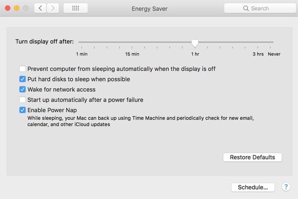Image resolution: width=298 pixels, height=199 pixels.
Task: Close the Energy Saver window
Action: (7, 8)
